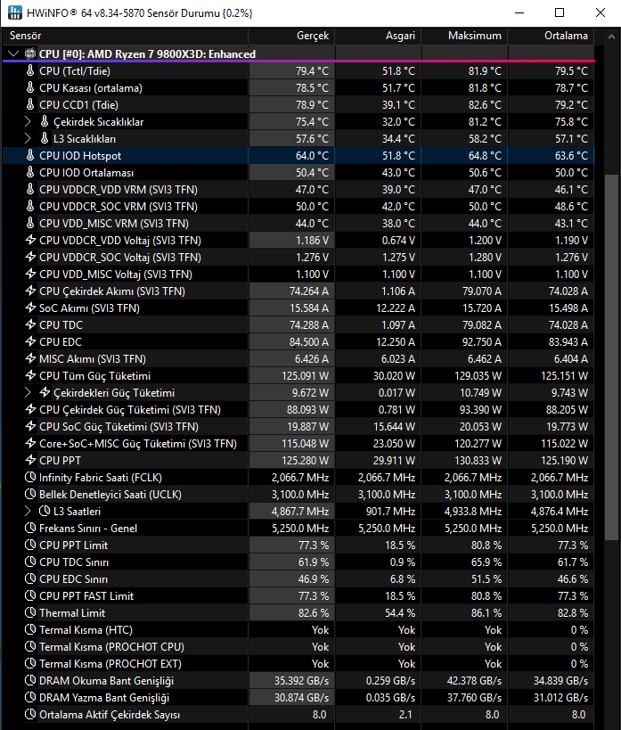Click lightning icon of CPU Tüm Güç Tüketimi
Image resolution: width=621 pixels, height=730 pixels.
(30, 376)
